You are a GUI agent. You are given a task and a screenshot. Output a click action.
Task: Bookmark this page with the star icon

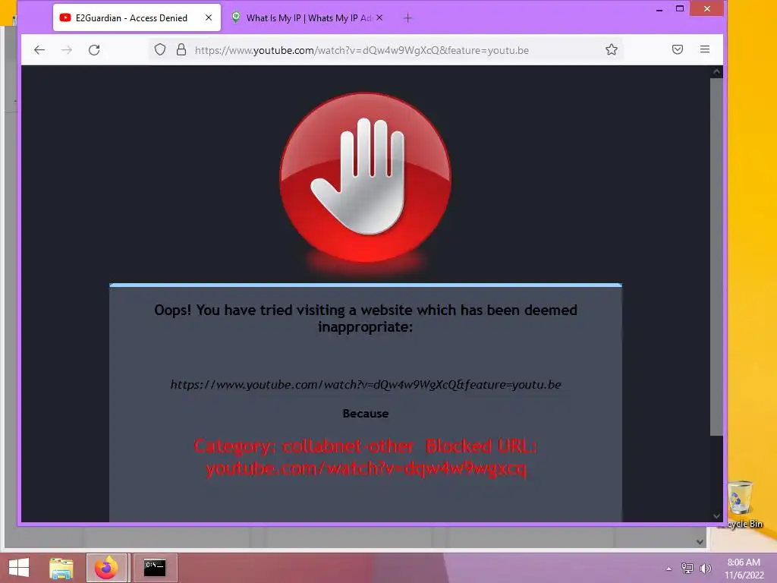612,49
